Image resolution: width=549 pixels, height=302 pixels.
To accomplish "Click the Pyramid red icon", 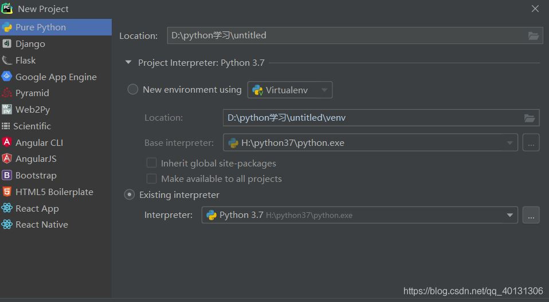I will (x=7, y=93).
